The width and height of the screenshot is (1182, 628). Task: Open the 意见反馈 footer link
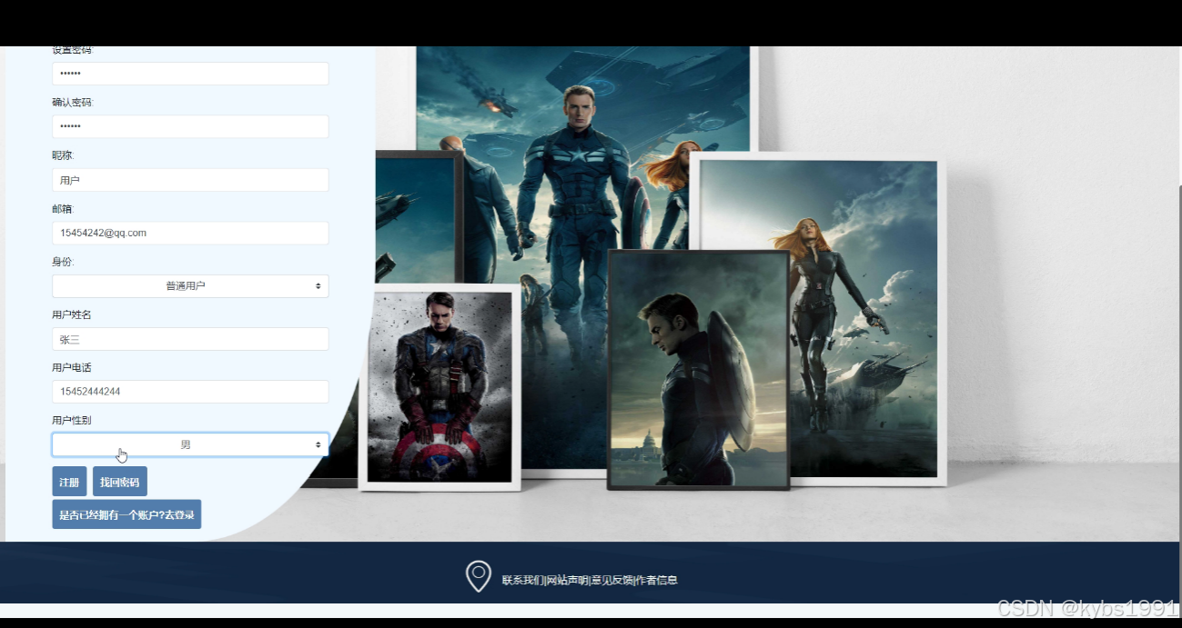(611, 580)
